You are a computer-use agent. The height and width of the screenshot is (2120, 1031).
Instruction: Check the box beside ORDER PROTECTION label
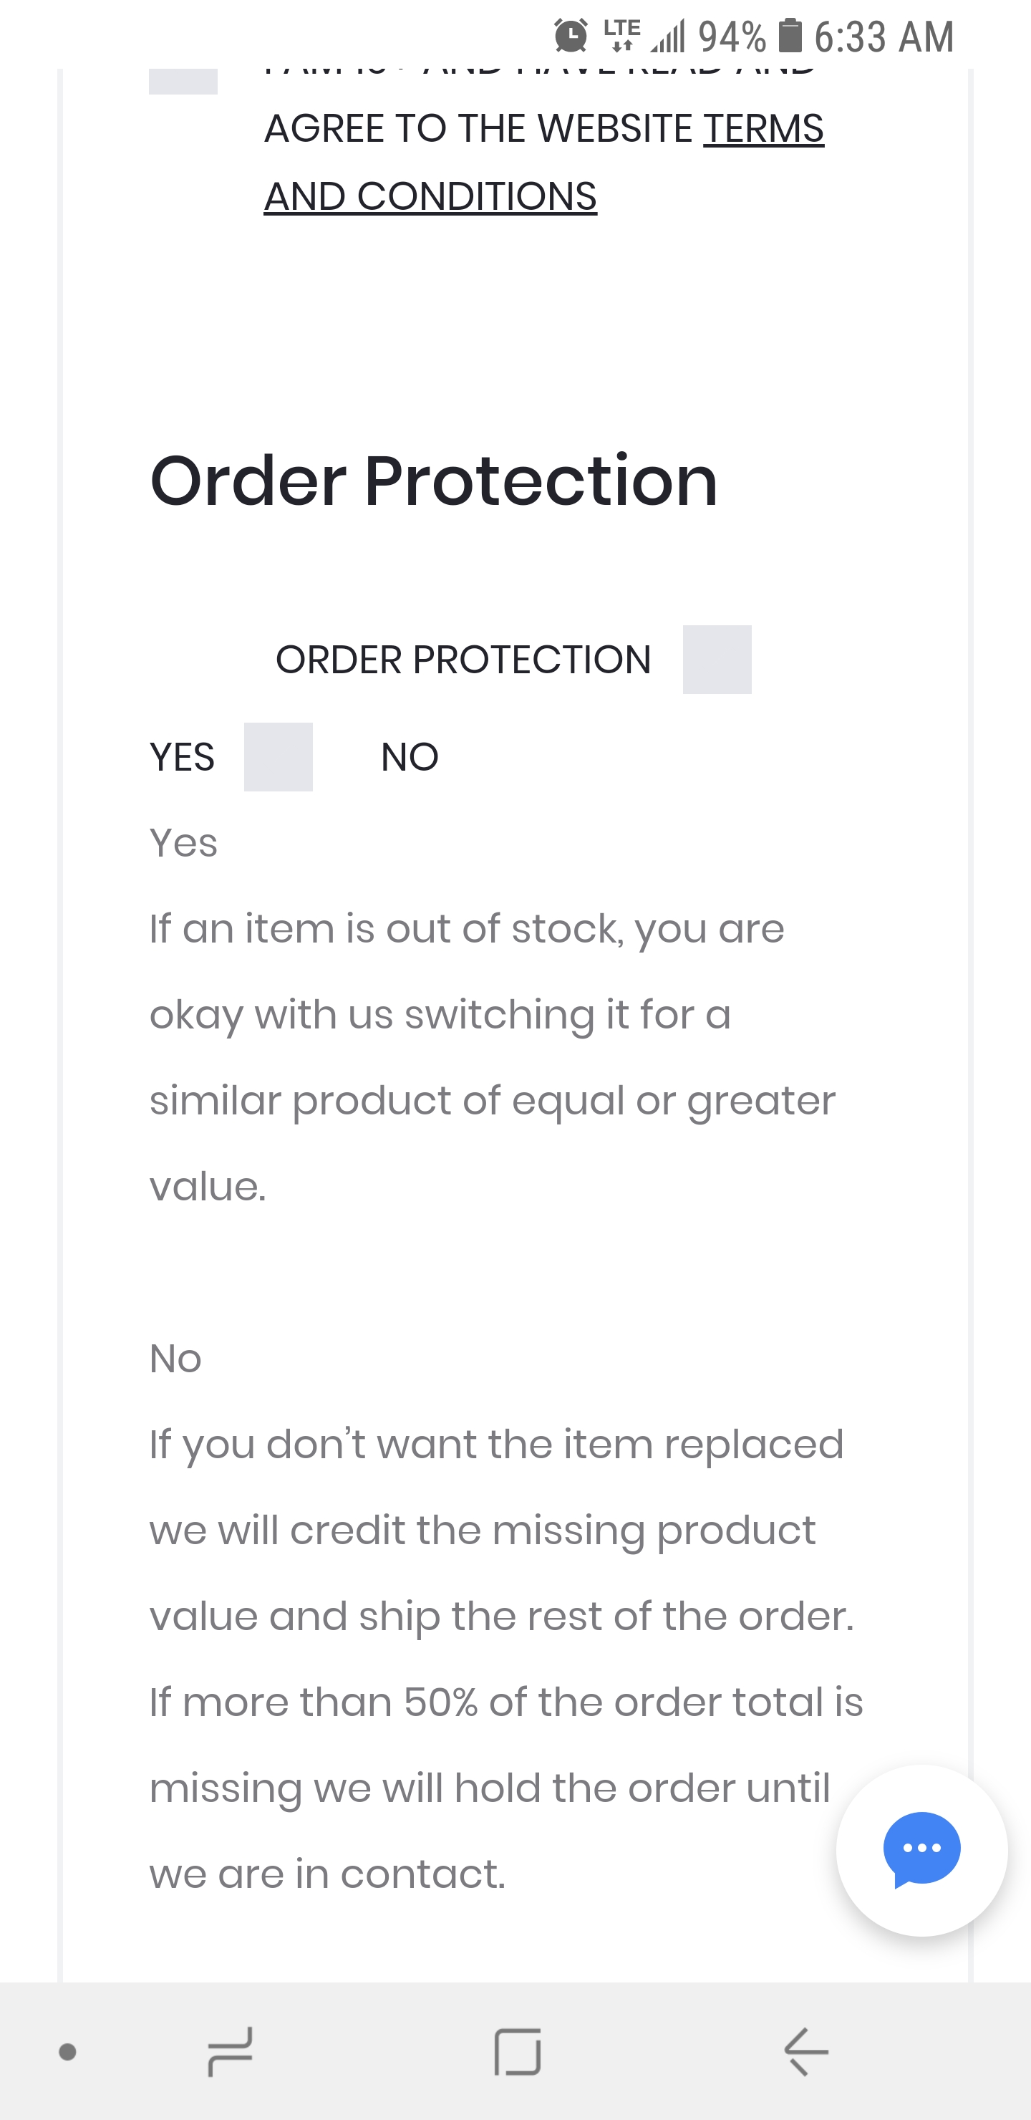717,659
